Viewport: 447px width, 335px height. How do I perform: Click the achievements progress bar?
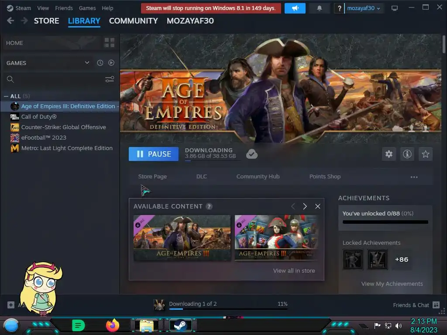[x=385, y=222]
